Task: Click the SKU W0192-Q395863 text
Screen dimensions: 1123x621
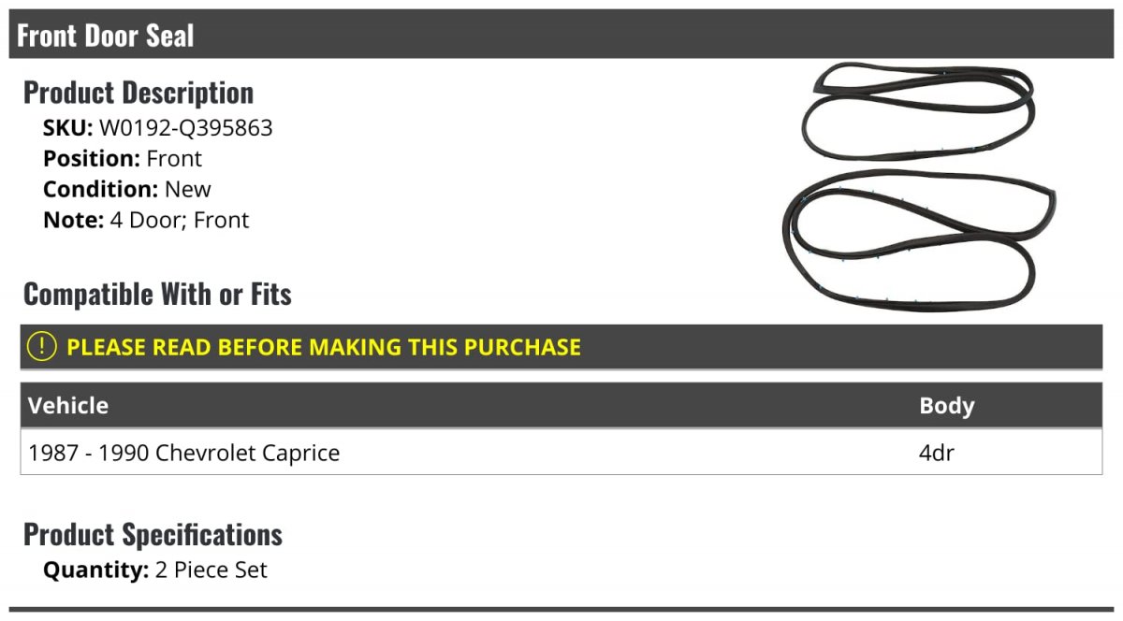Action: (158, 128)
